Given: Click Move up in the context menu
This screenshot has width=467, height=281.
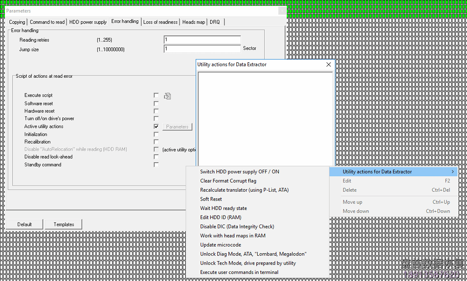Looking at the screenshot, I should tap(352, 201).
